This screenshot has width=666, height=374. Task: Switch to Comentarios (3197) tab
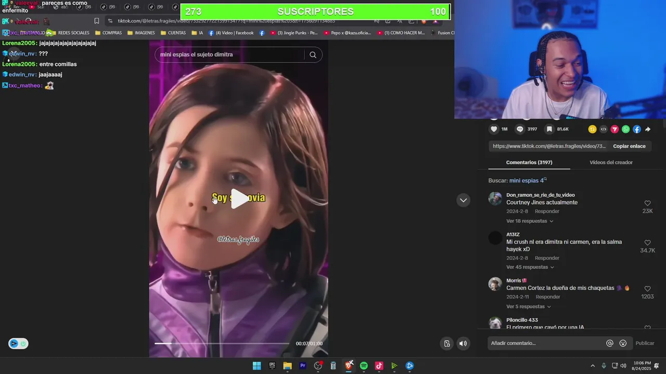pyautogui.click(x=529, y=163)
